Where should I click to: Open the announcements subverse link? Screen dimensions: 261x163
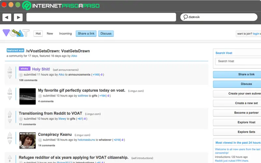tap(79, 75)
